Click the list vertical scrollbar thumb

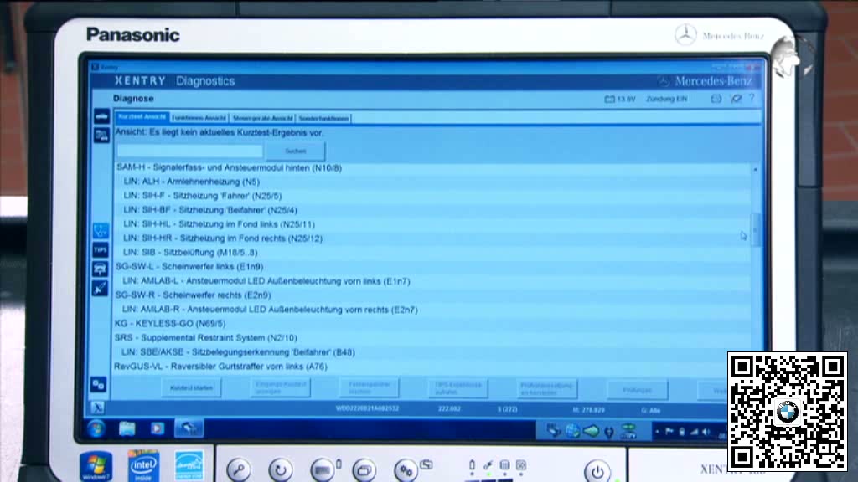[756, 229]
